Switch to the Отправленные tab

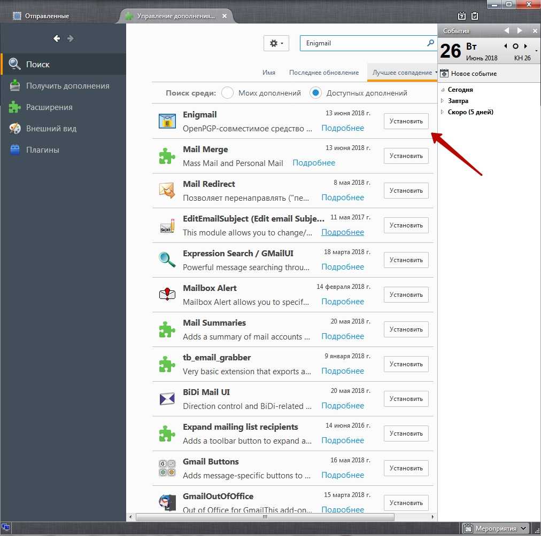(47, 16)
